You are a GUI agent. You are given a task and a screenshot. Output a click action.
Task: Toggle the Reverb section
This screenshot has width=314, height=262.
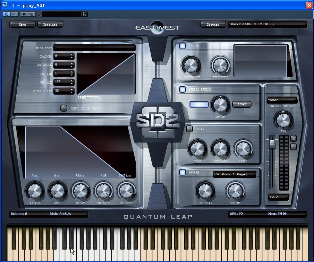click(183, 172)
